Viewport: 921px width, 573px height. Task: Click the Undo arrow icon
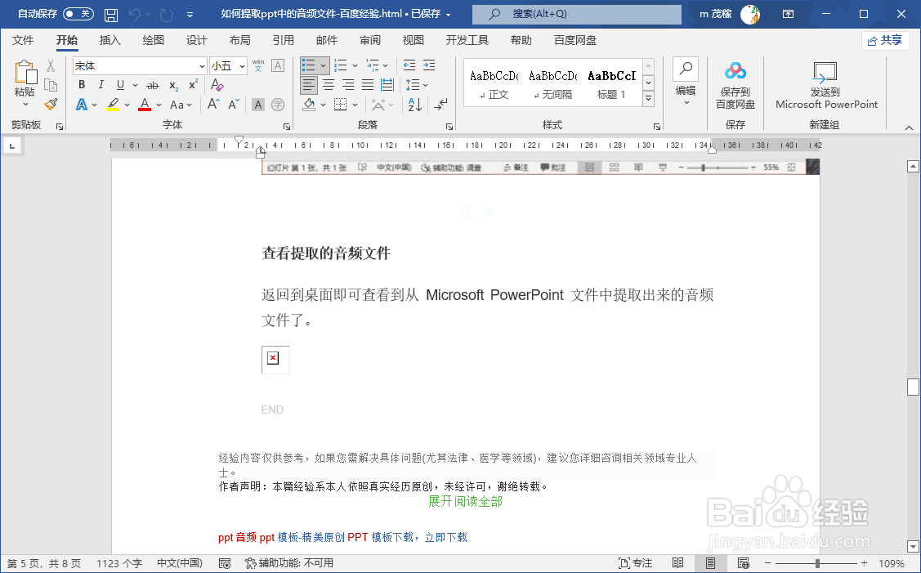(135, 14)
